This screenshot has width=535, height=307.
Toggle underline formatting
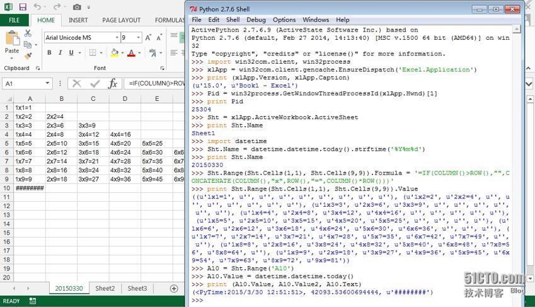71,52
